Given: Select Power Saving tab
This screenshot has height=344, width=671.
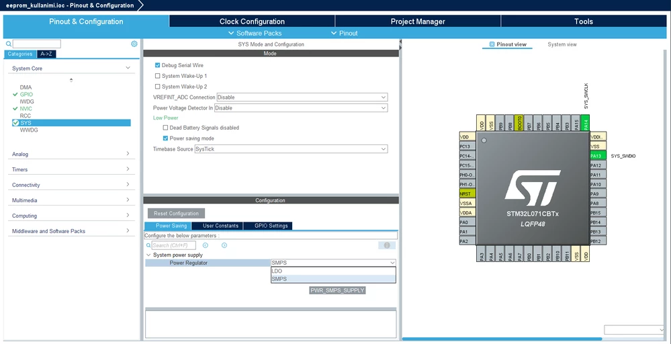Looking at the screenshot, I should [168, 226].
